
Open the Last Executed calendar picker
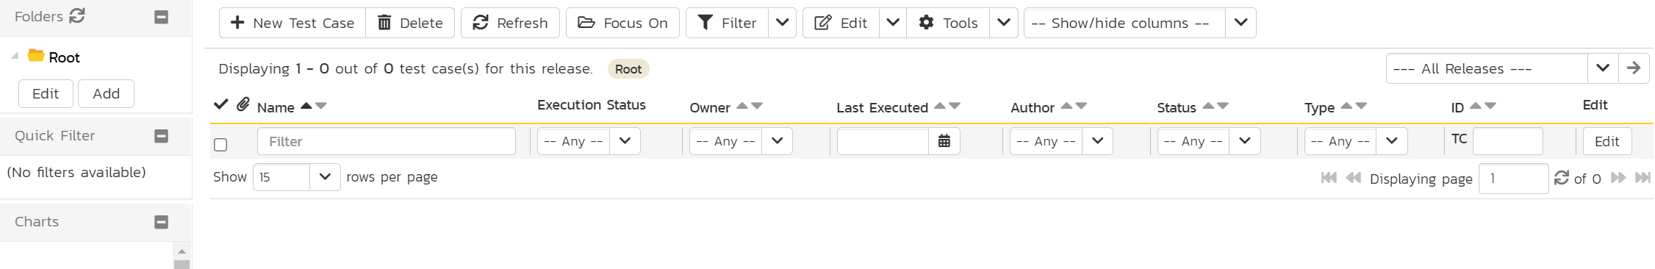pos(944,141)
